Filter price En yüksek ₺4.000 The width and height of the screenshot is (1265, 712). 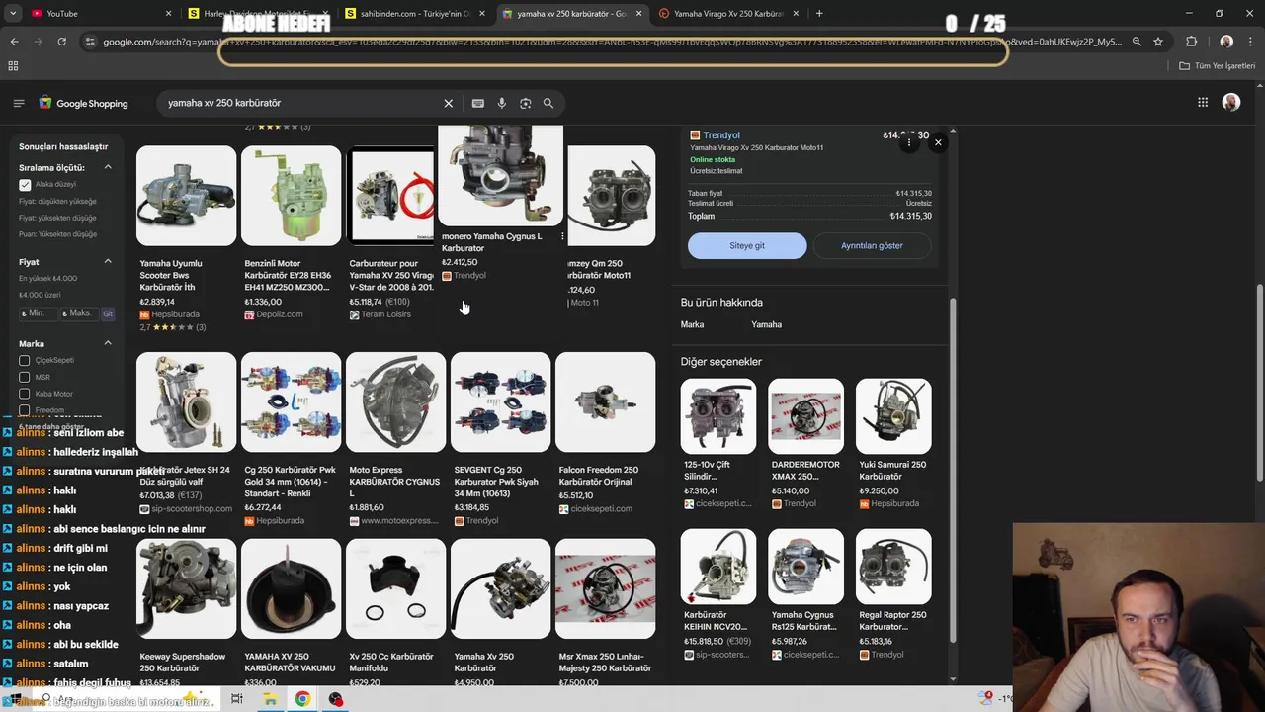click(x=47, y=279)
